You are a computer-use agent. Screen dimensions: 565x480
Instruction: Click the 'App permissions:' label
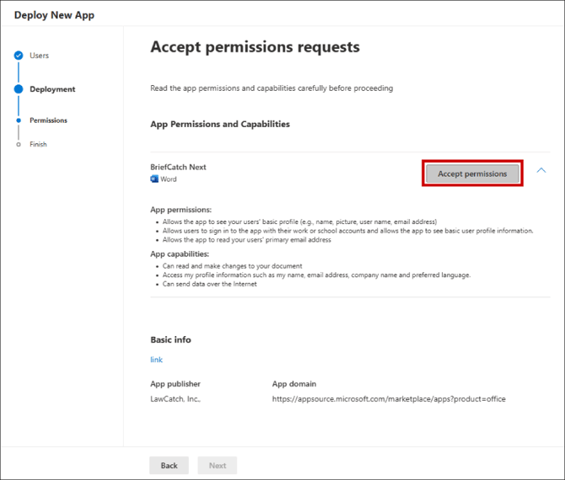[181, 210]
